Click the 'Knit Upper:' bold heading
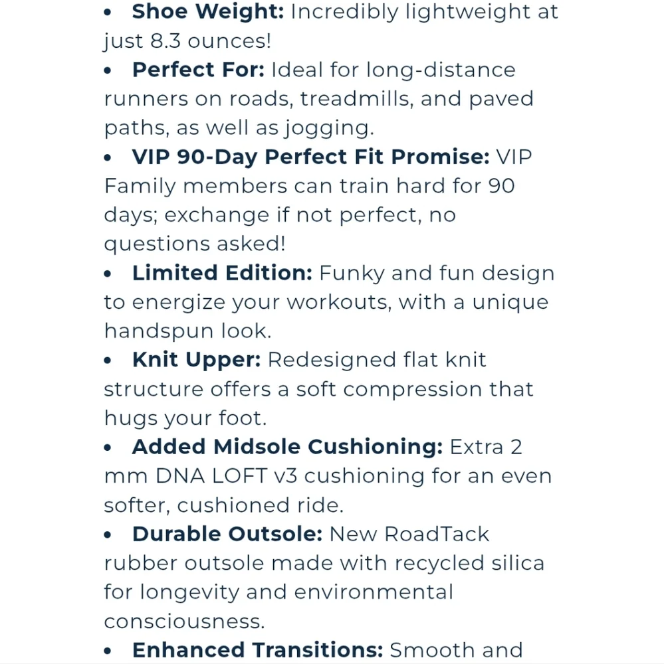This screenshot has width=664, height=664. tap(196, 360)
